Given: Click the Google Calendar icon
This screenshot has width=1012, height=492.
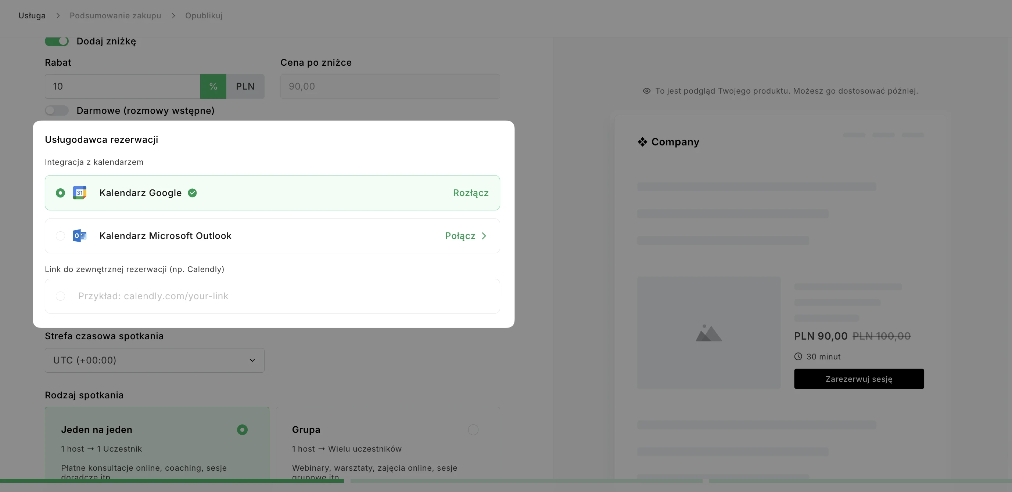Looking at the screenshot, I should click(80, 193).
